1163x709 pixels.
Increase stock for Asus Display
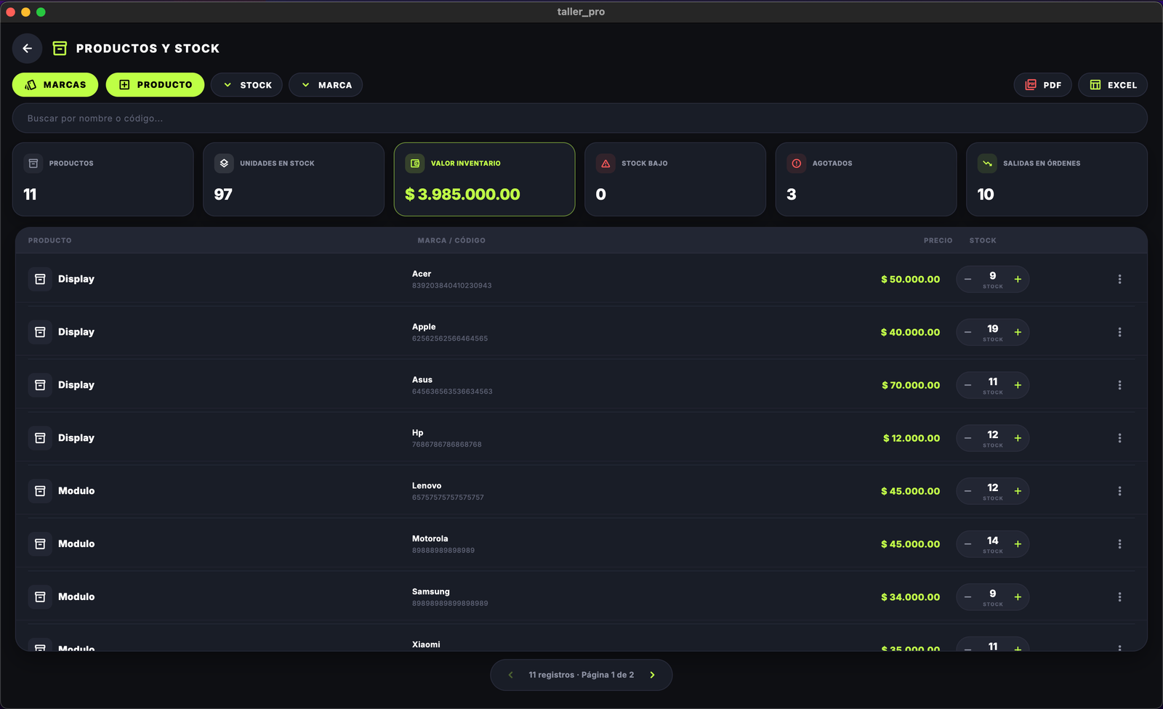click(x=1018, y=386)
